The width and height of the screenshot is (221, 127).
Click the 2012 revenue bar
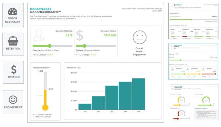click(85, 107)
